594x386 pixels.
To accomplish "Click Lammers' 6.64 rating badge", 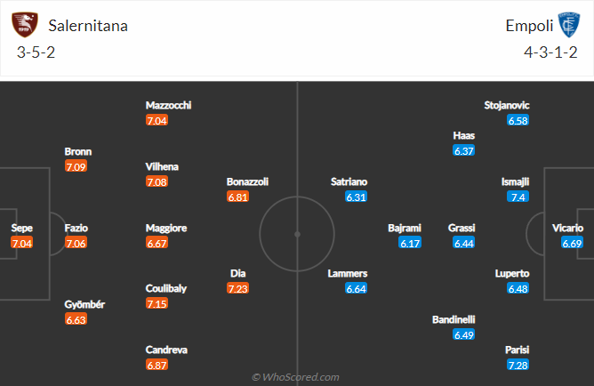I will 357,288.
